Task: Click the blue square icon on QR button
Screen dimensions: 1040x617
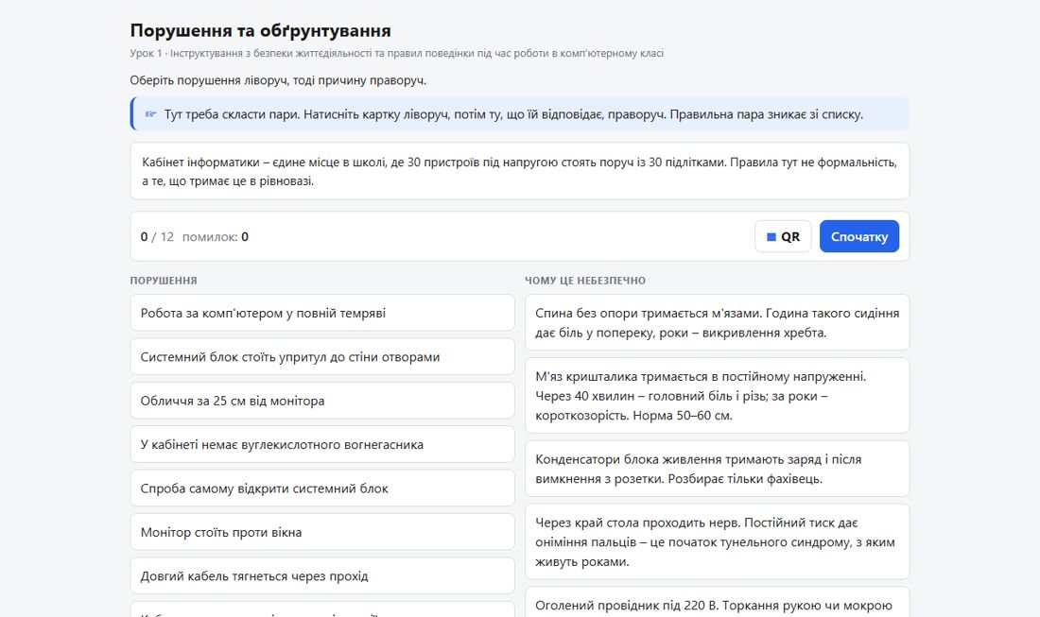Action: (x=771, y=236)
